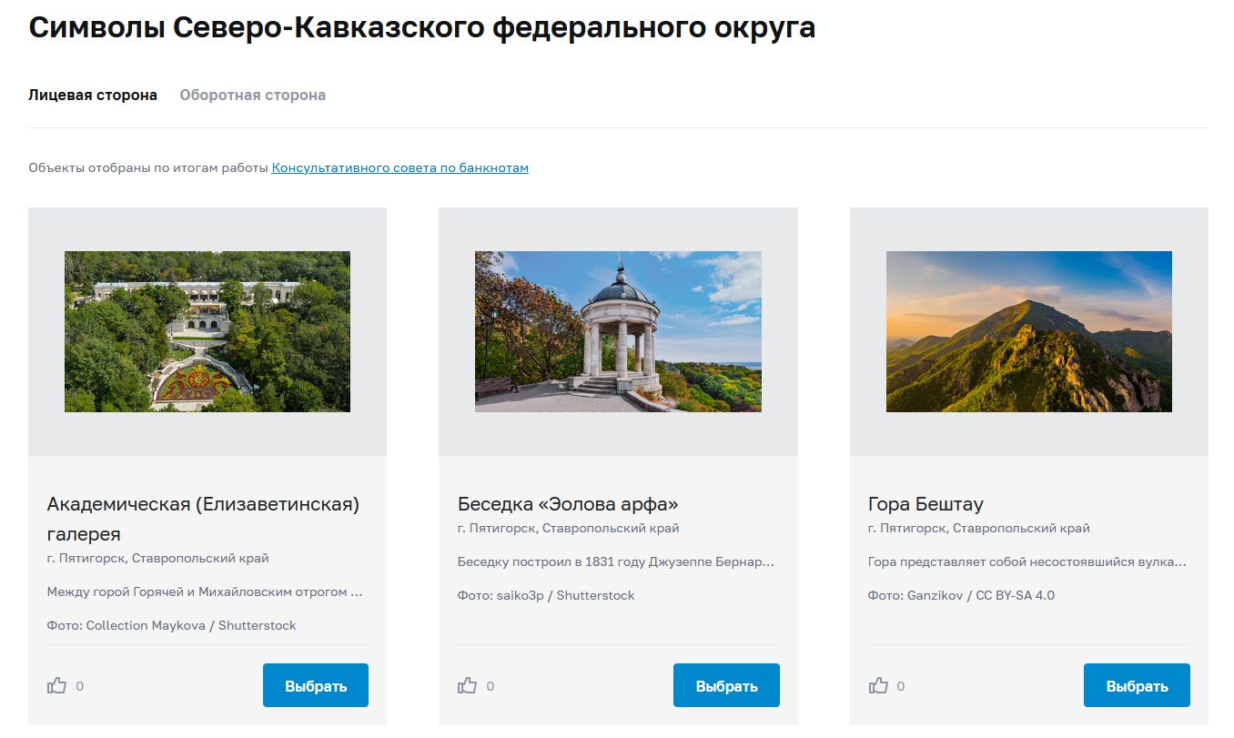This screenshot has height=738, width=1234.
Task: Open the Академическая галерея aerial photo
Action: 207,332
